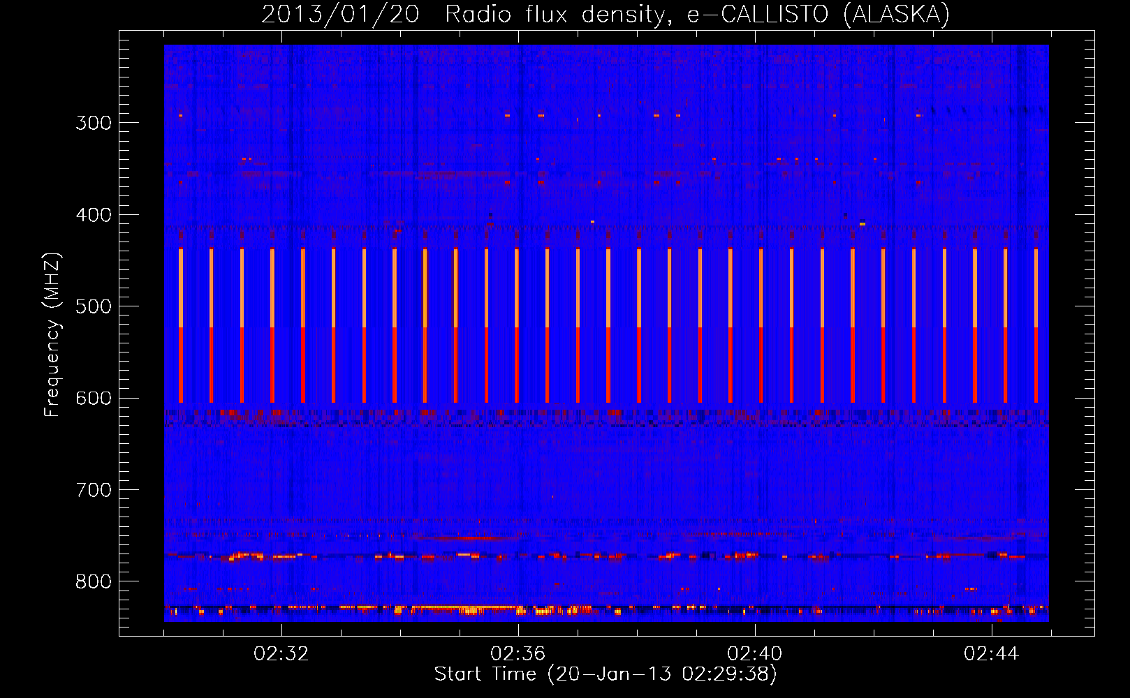Viewport: 1130px width, 698px height.
Task: Select the 500 frequency tick label
Action: coord(94,306)
